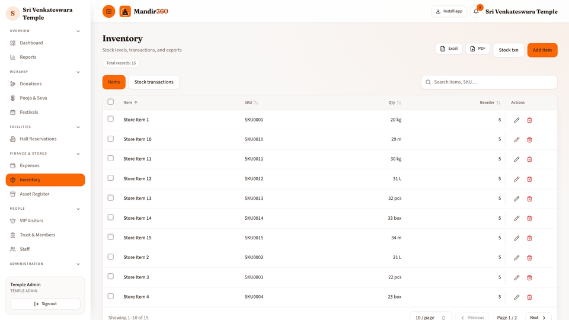Switch to the Stock transactions tab
The image size is (569, 320).
point(154,82)
